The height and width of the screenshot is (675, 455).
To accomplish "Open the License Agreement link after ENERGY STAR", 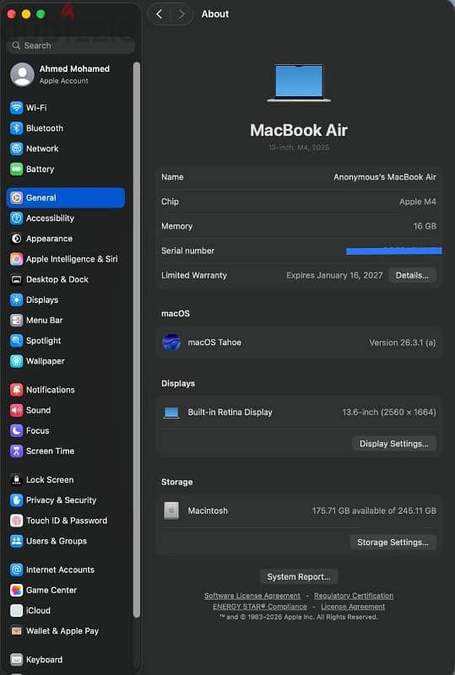I will click(x=353, y=607).
